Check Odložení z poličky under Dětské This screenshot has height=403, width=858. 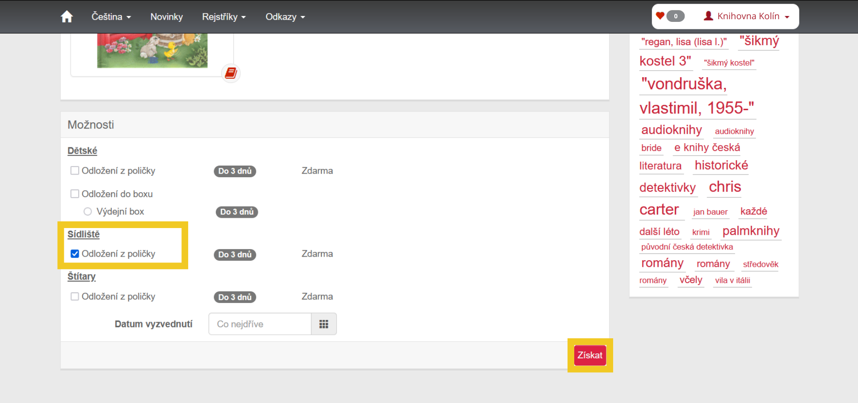pos(75,170)
